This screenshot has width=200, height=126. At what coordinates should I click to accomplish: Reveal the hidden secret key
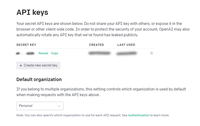(x=43, y=53)
